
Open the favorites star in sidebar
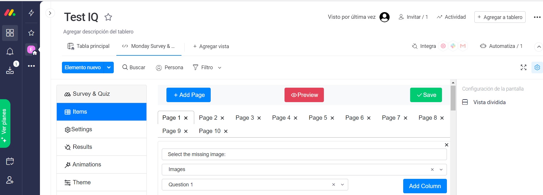pos(31,33)
